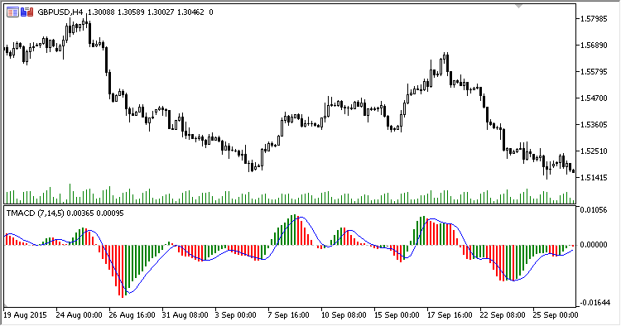Click indicator scale value 0.01056
The height and width of the screenshot is (326, 621).
coord(594,209)
